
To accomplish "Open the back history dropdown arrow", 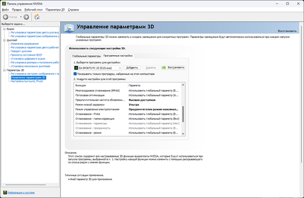I will 21,17.
